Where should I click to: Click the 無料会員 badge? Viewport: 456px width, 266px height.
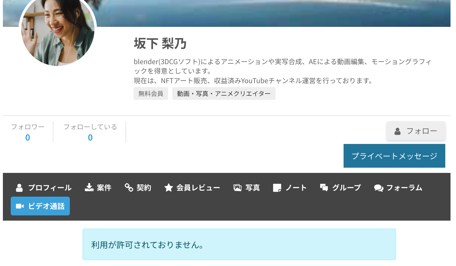pyautogui.click(x=151, y=93)
